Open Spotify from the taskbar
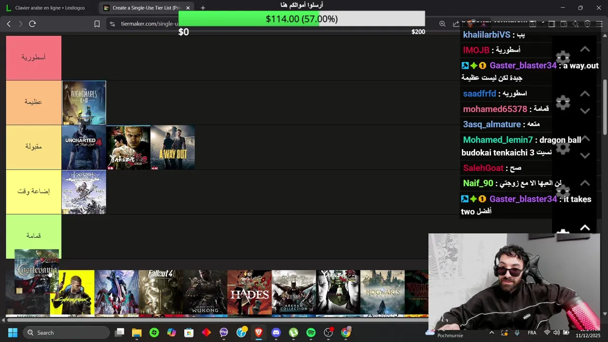This screenshot has width=608, height=342. [x=311, y=332]
